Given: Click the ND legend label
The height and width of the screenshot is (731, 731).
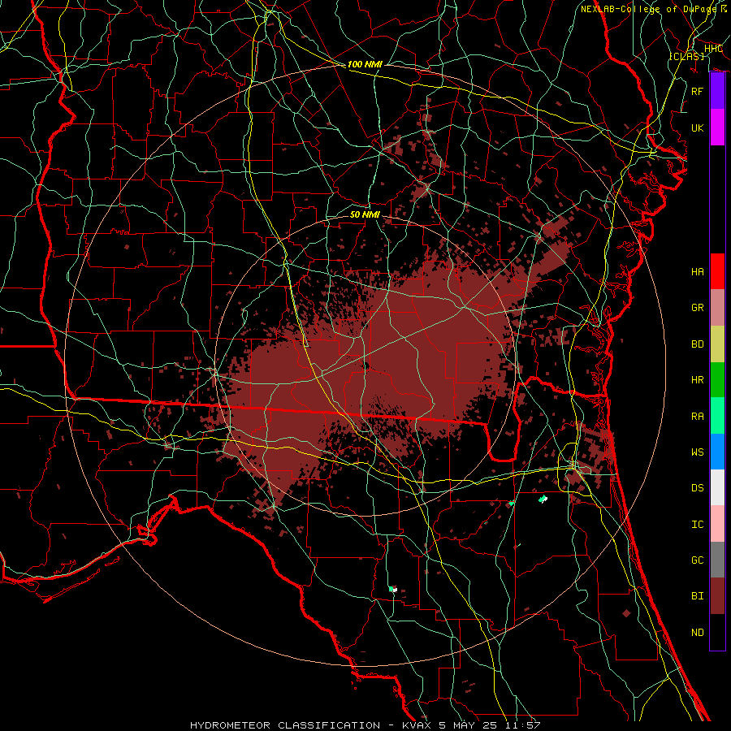Looking at the screenshot, I should click(697, 632).
